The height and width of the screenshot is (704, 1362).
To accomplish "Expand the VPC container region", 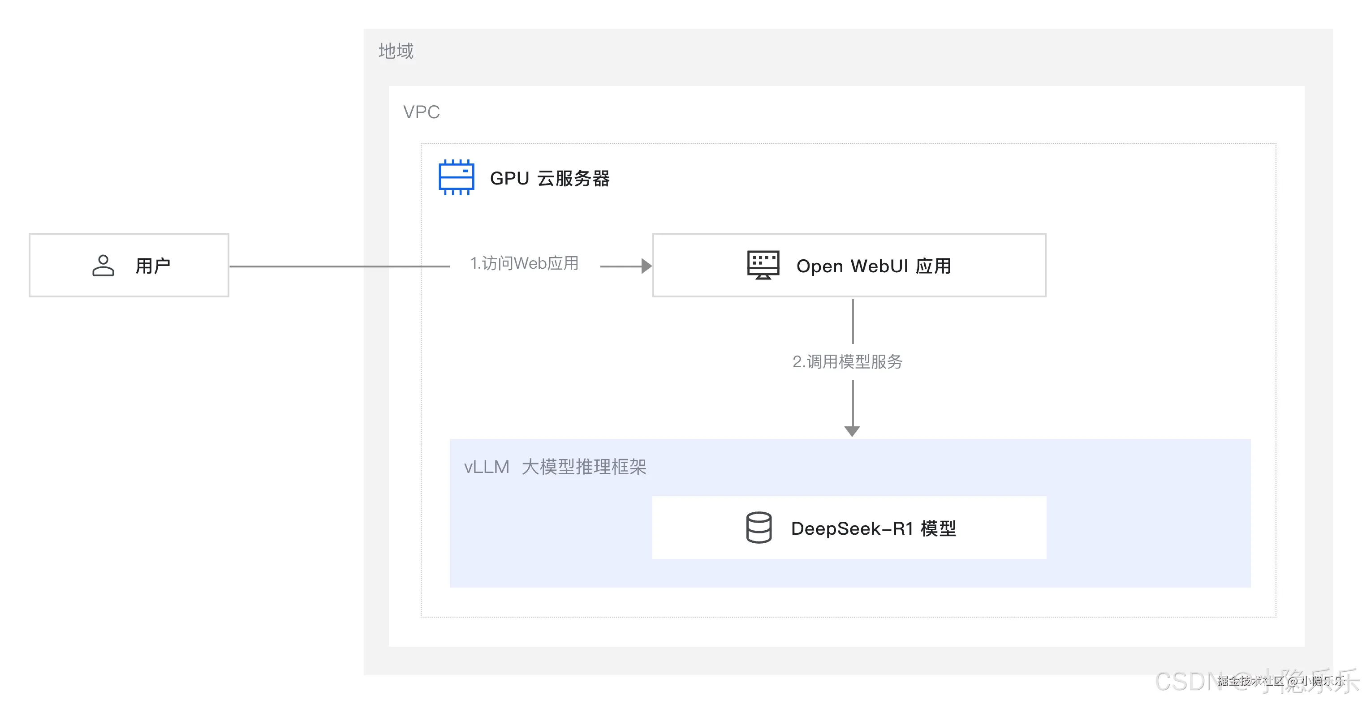I will coord(422,112).
